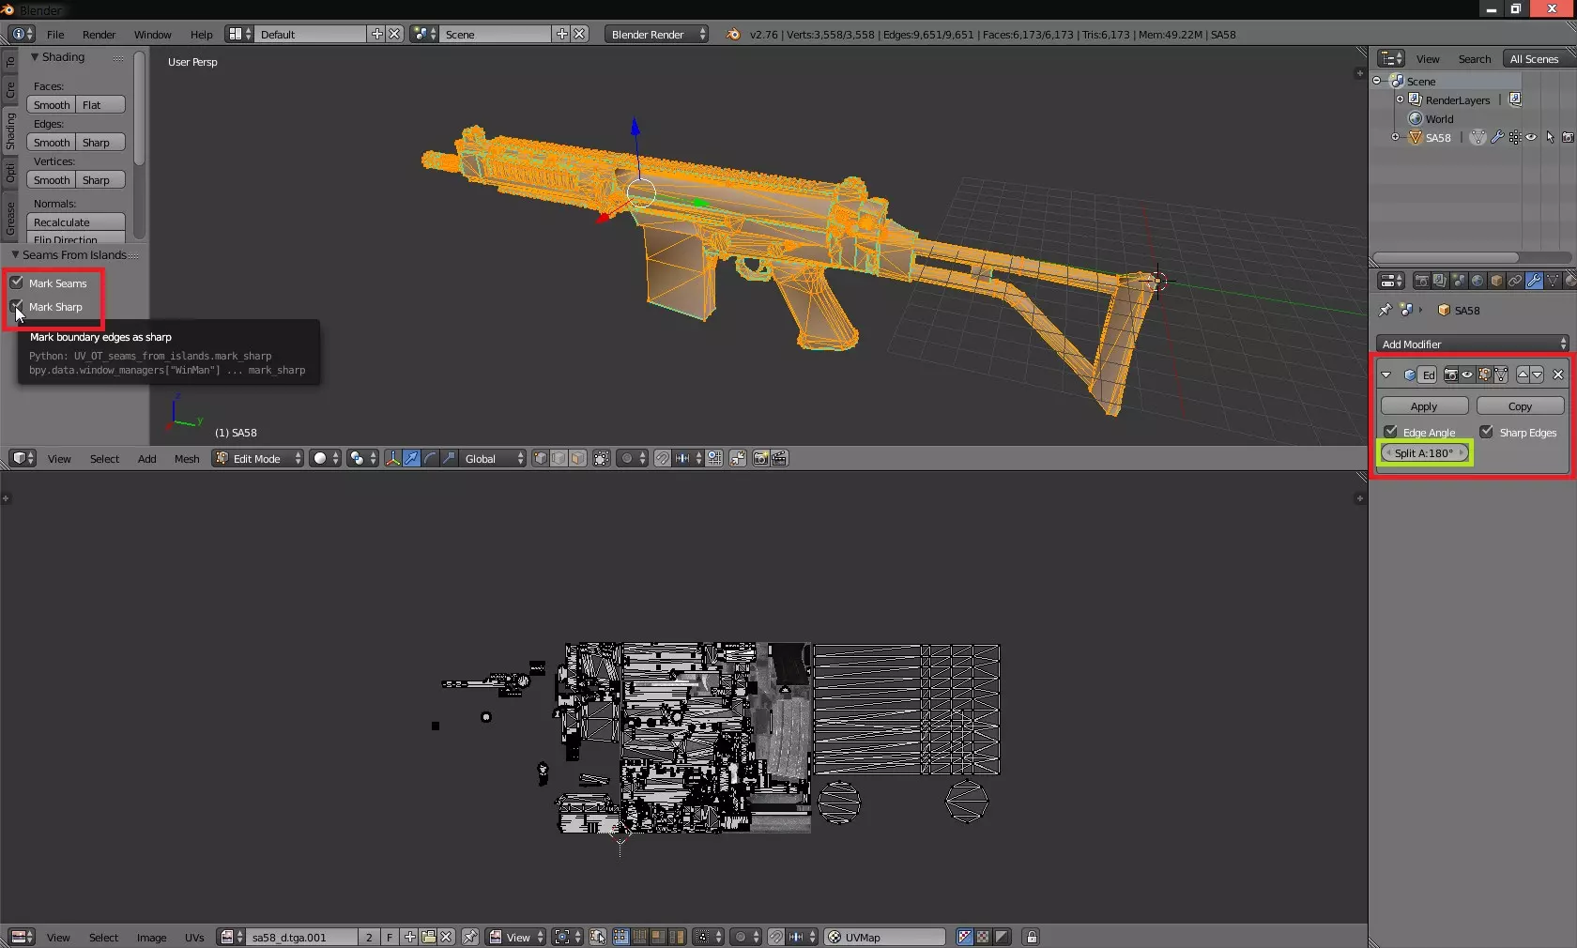
Task: Open the scene properties tab
Action: [1459, 281]
